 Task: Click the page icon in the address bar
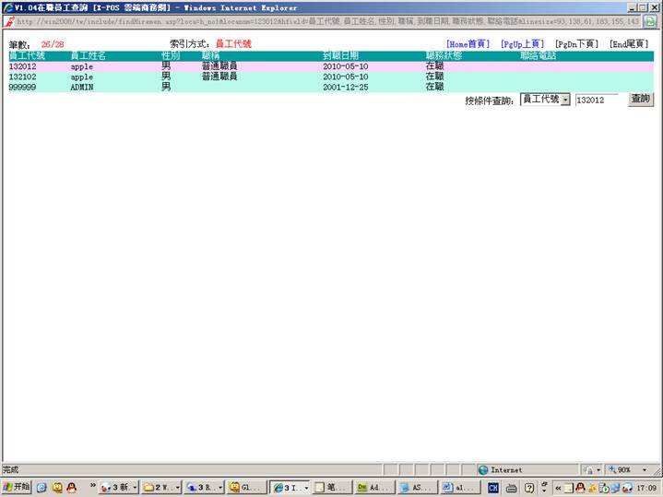pos(9,21)
